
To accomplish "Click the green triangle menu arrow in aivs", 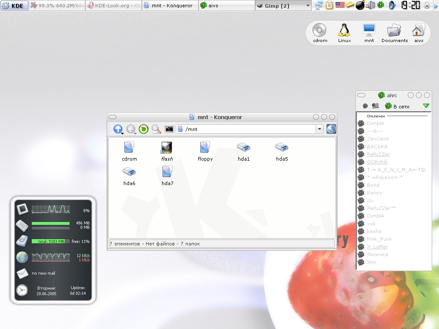I will point(426,106).
